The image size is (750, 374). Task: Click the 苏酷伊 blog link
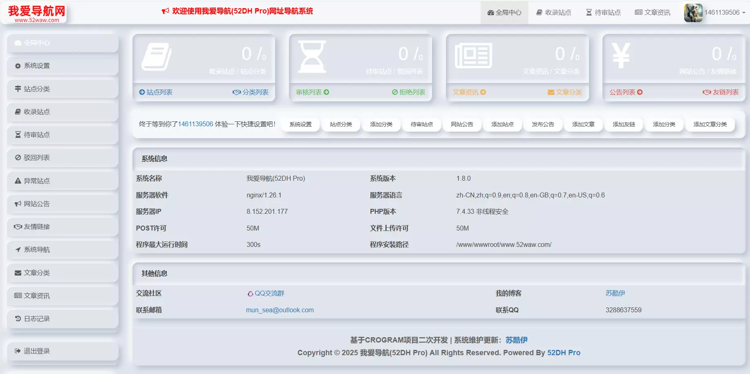coord(616,293)
